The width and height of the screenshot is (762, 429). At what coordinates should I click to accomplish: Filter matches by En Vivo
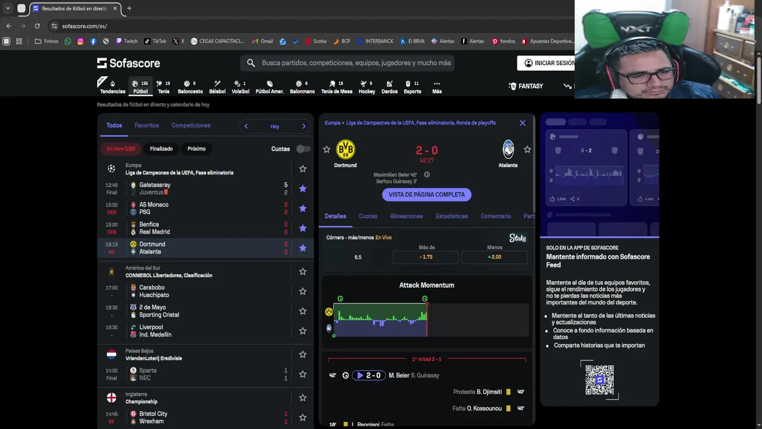(x=121, y=149)
